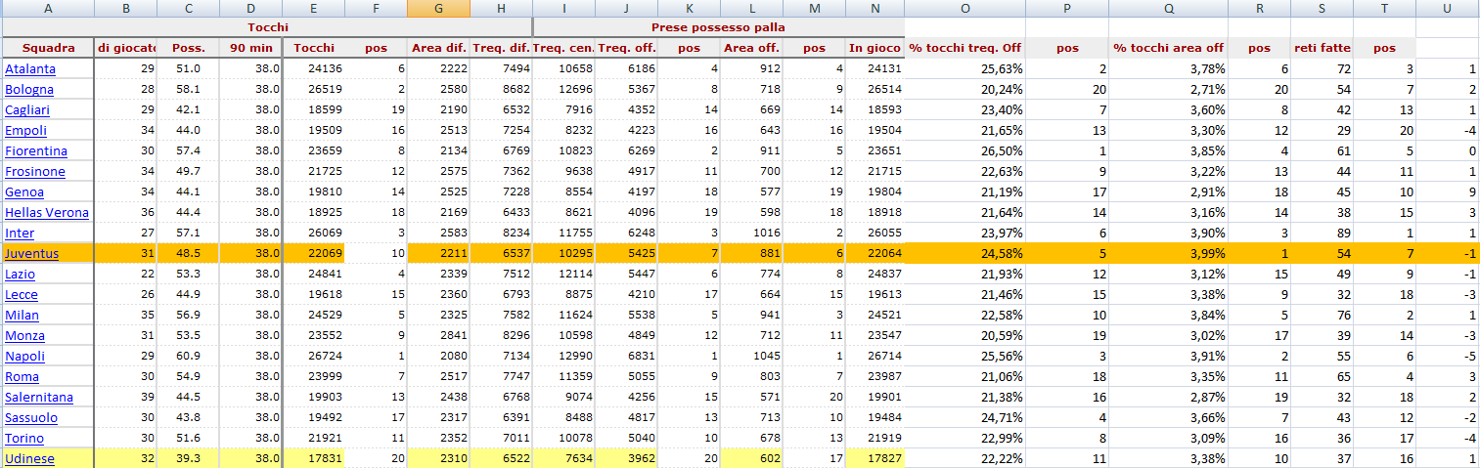Image resolution: width=1480 pixels, height=468 pixels.
Task: Select column A header
Action: (x=47, y=8)
